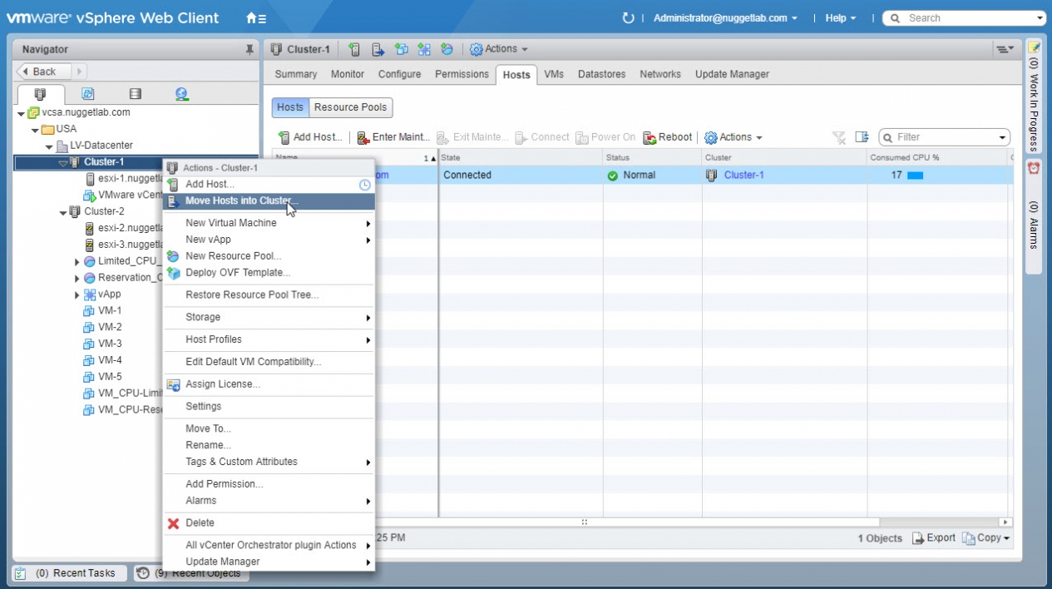The image size is (1052, 589).
Task: Click the refresh icon in top bar
Action: [628, 18]
